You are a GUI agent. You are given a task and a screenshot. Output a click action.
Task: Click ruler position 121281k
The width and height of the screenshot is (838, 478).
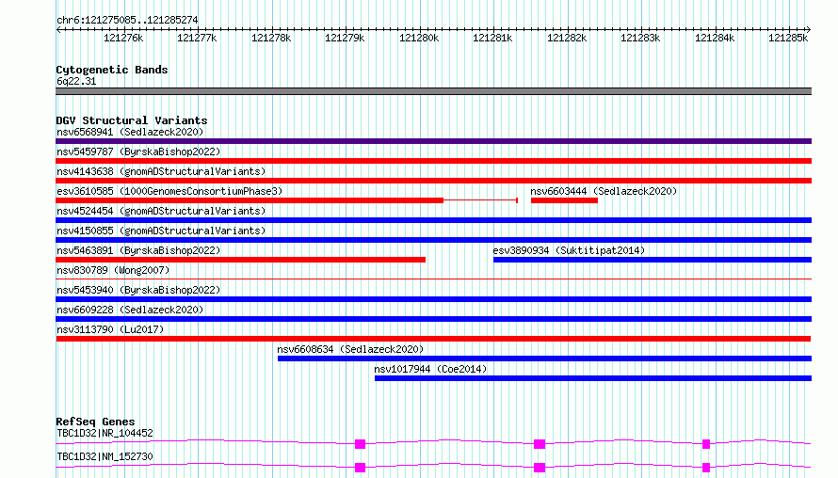(492, 38)
